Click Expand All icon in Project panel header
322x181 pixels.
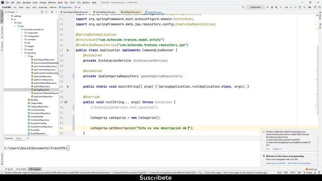point(46,12)
